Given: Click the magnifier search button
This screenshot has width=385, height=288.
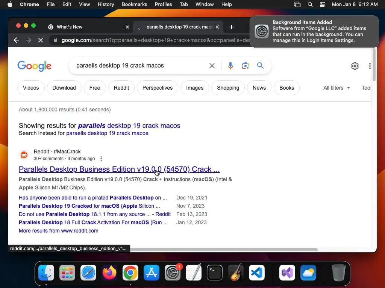Looking at the screenshot, I should tap(260, 65).
